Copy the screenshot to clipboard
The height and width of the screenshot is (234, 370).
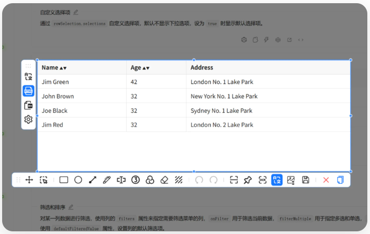(x=340, y=180)
